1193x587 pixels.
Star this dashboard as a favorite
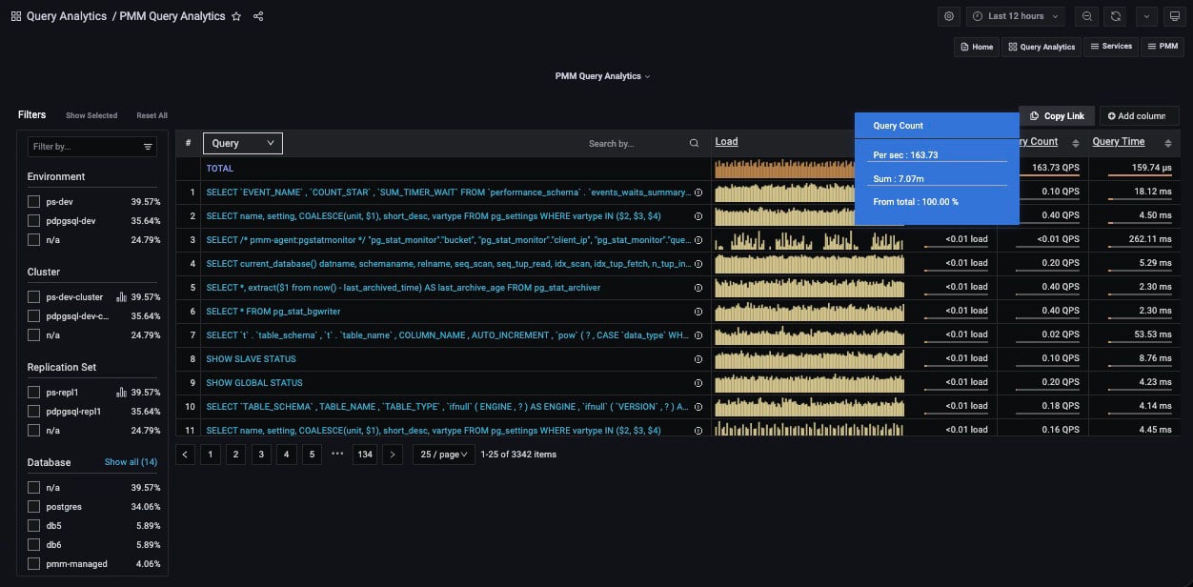pyautogui.click(x=236, y=16)
